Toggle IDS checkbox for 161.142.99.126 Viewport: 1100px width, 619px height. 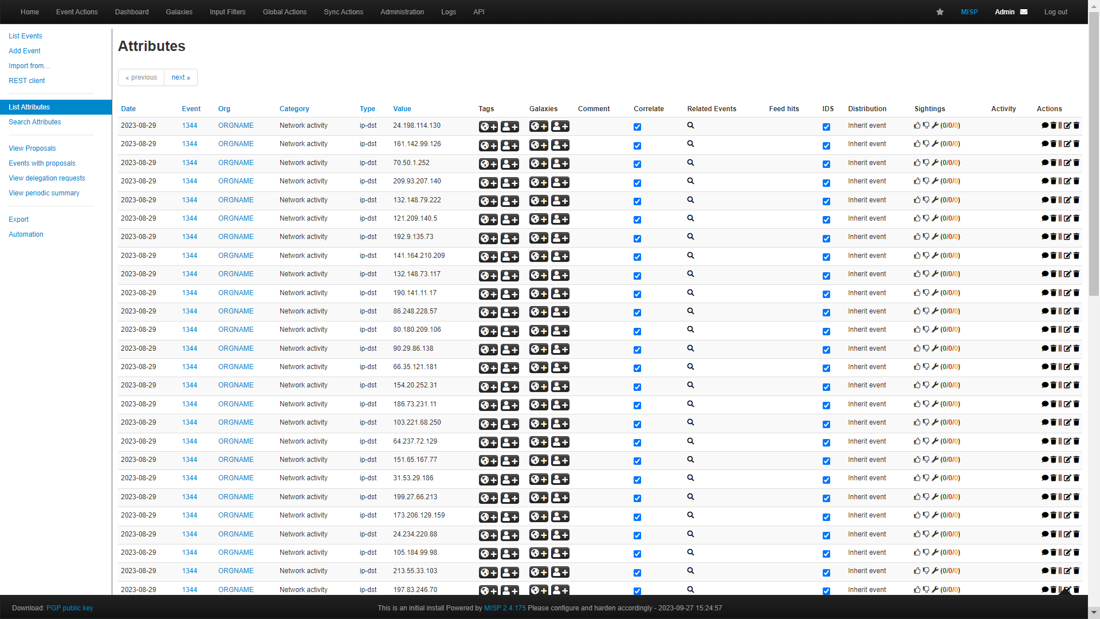coord(826,146)
